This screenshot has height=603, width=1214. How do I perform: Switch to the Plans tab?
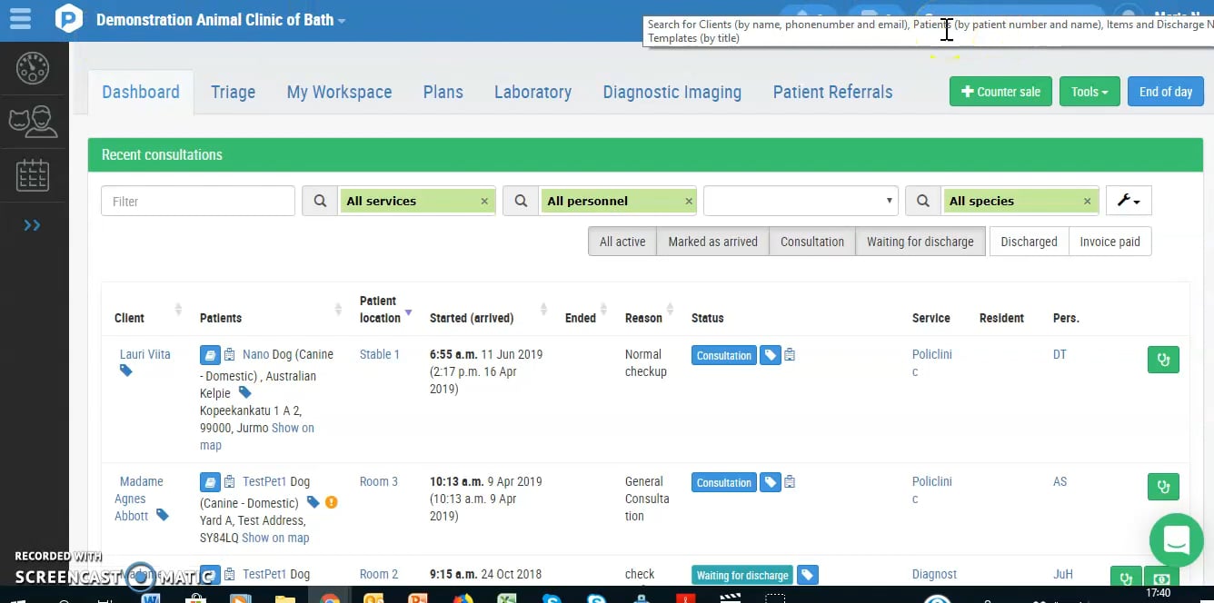(x=443, y=92)
